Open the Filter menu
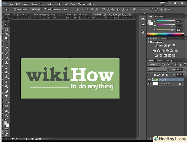Image resolution: width=187 pixels, height=142 pixels. point(59,4)
